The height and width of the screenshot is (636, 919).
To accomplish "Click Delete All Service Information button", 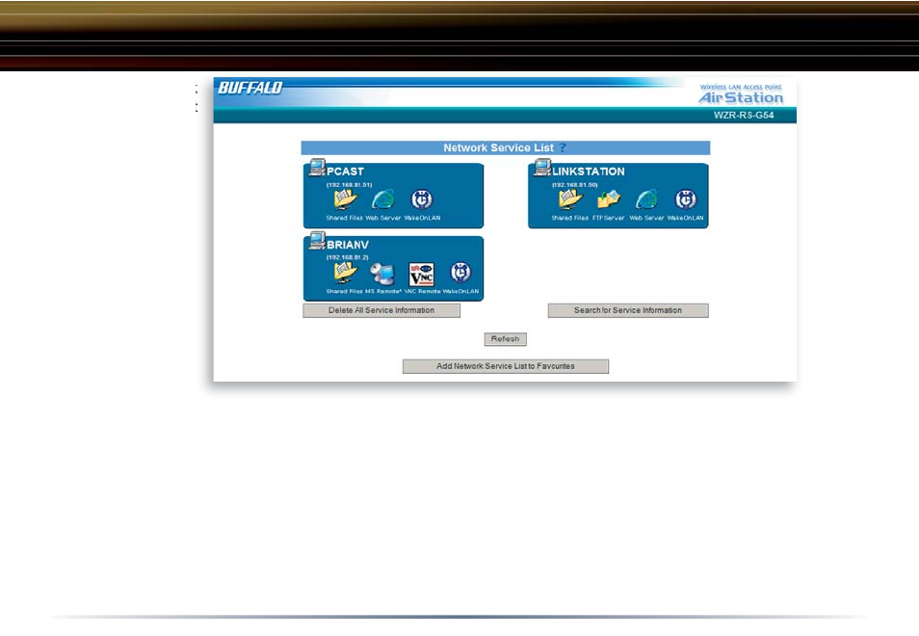I will click(381, 310).
